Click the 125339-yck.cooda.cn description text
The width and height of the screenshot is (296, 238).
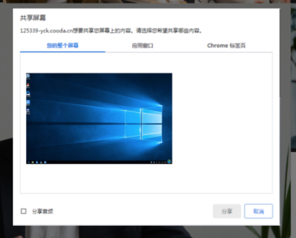[x=111, y=30]
